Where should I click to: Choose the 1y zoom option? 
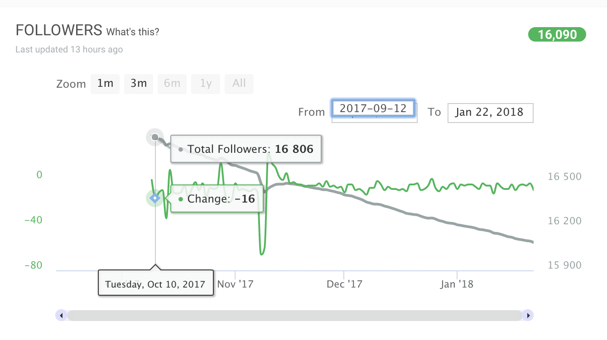[206, 84]
